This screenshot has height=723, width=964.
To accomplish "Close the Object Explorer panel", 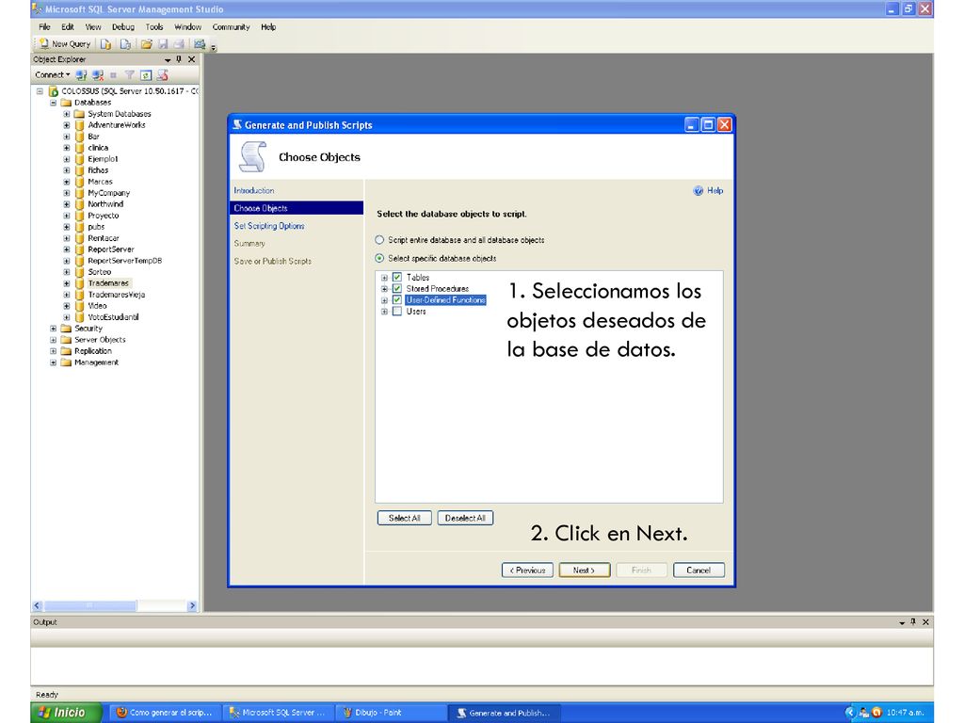I will tap(191, 59).
